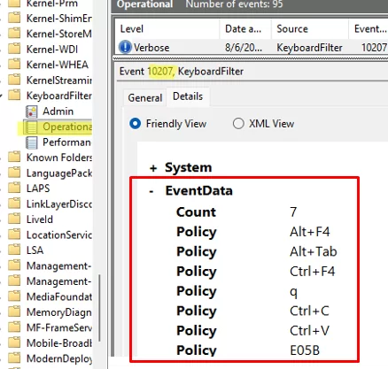This screenshot has height=369, width=388.
Task: Click the Kernel-WHEA folder icon
Action: click(14, 65)
